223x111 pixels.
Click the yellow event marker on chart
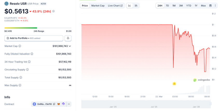[x=174, y=84]
